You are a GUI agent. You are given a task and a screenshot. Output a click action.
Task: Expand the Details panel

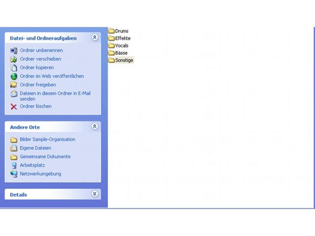pyautogui.click(x=94, y=194)
